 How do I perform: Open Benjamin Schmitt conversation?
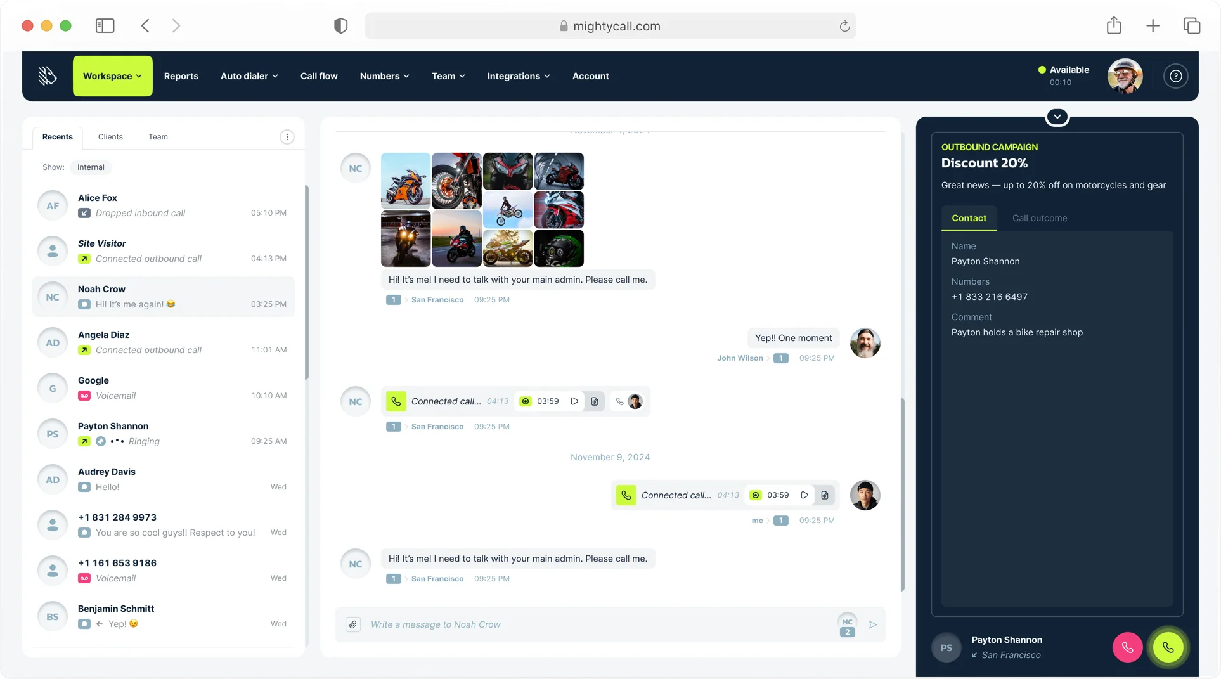[163, 616]
